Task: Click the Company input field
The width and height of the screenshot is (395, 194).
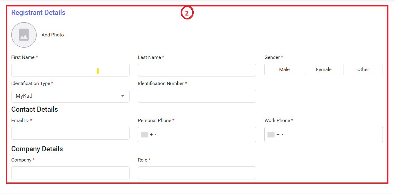Action: tap(70, 173)
